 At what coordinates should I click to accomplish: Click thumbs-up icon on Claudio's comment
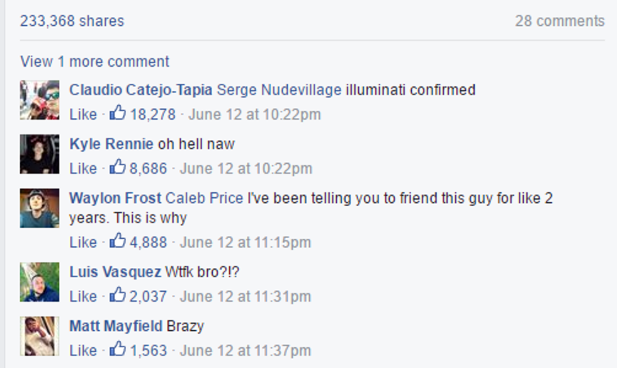[x=118, y=113]
